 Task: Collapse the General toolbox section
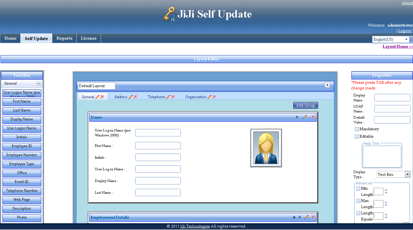pyautogui.click(x=38, y=83)
